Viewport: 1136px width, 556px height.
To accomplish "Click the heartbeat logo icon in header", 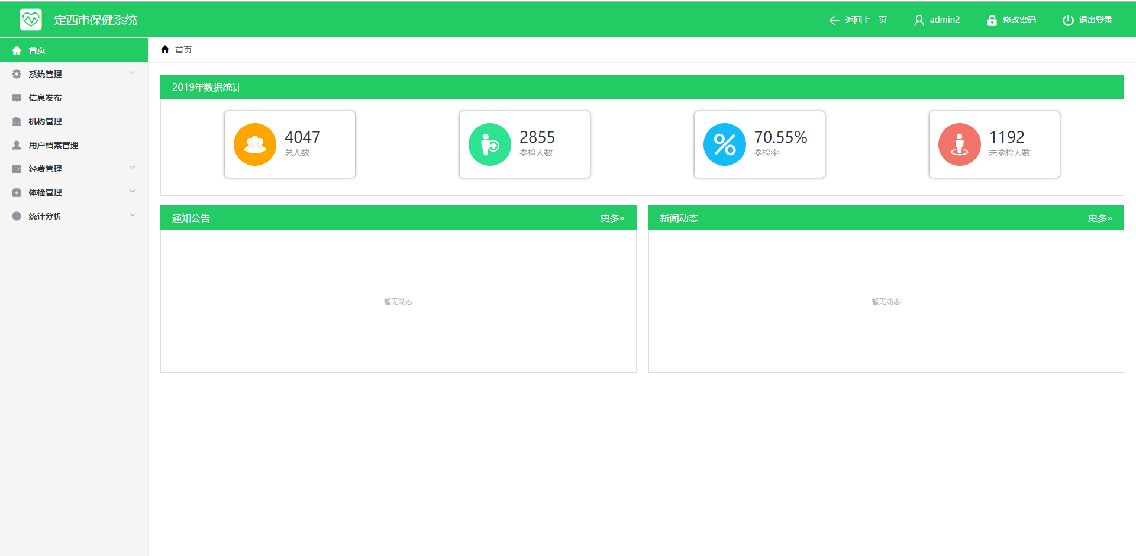I will [x=31, y=20].
